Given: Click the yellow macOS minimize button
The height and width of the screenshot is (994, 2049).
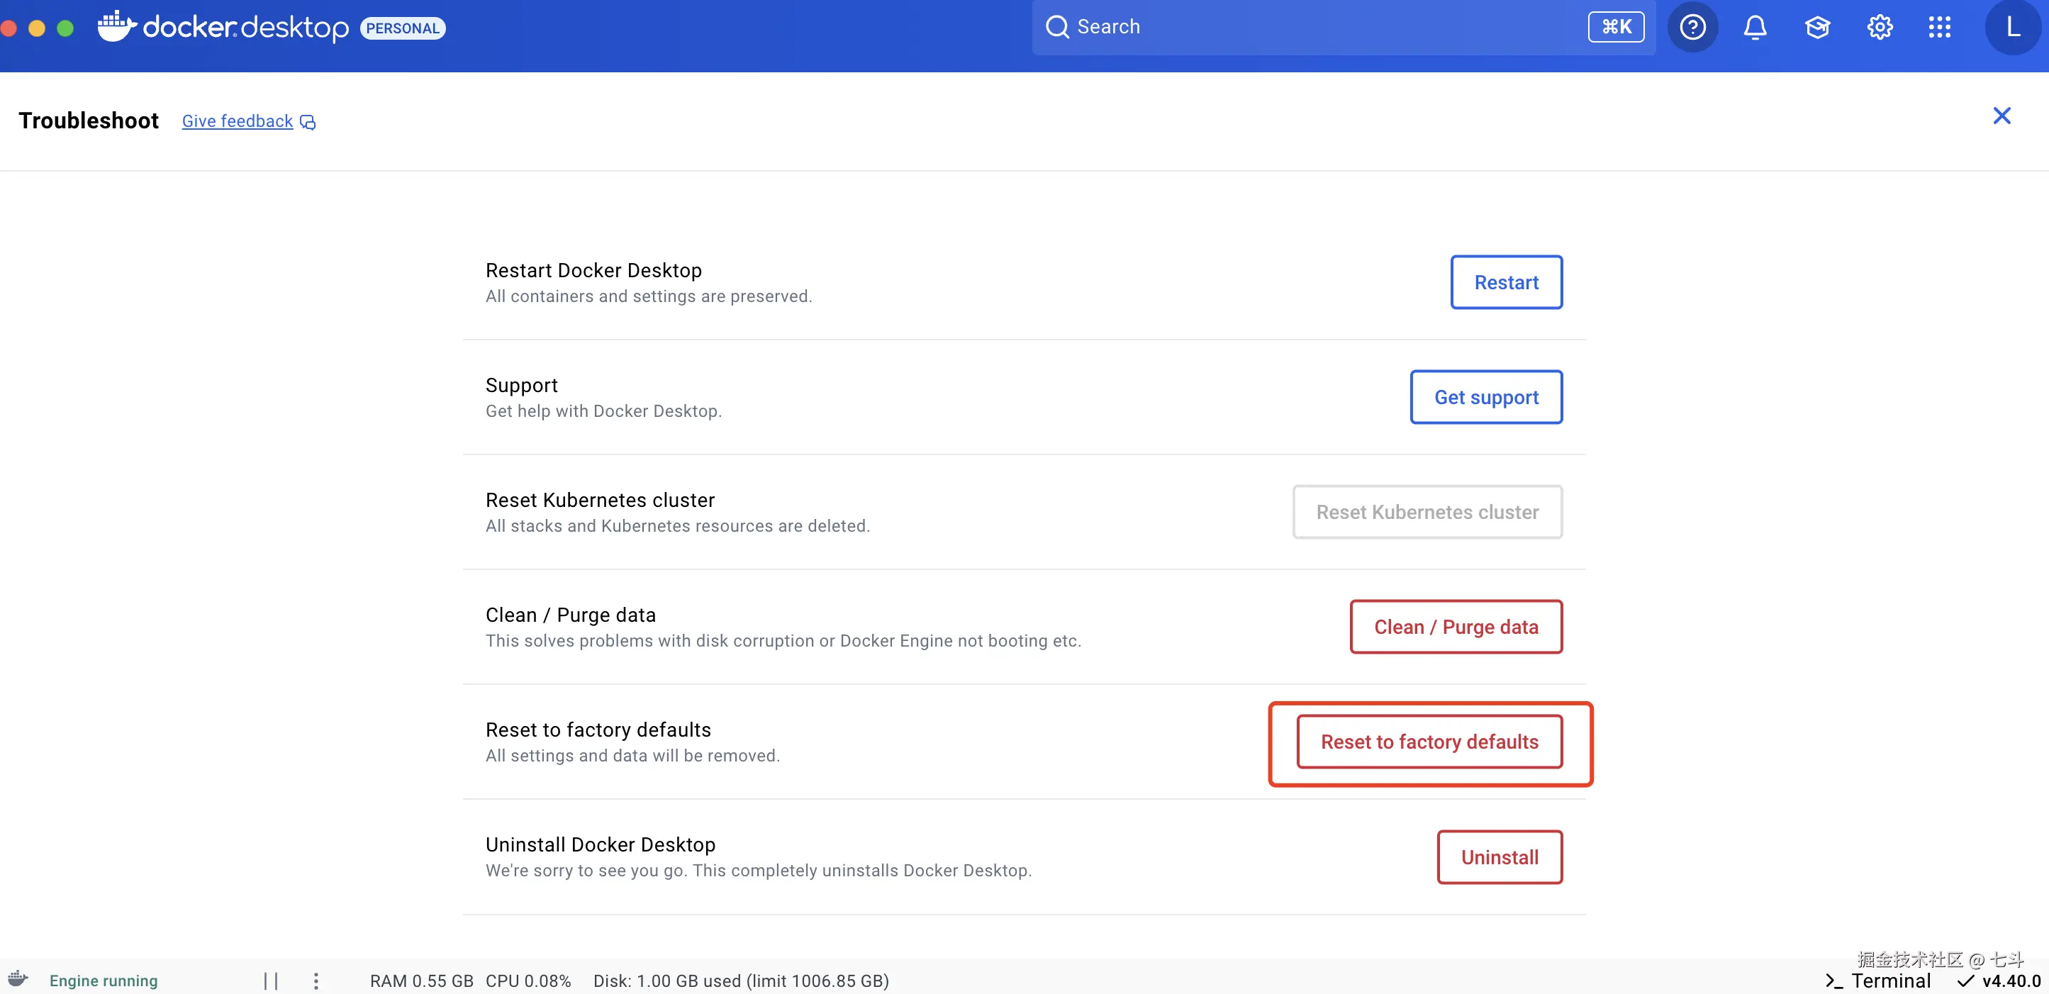Looking at the screenshot, I should 37,28.
